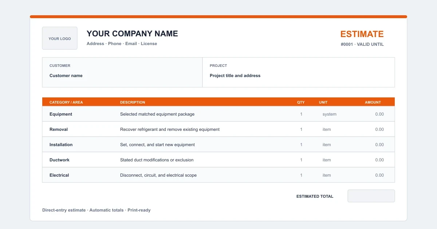Click Selected matched equipment package description
Image resolution: width=437 pixels, height=229 pixels.
tap(157, 114)
